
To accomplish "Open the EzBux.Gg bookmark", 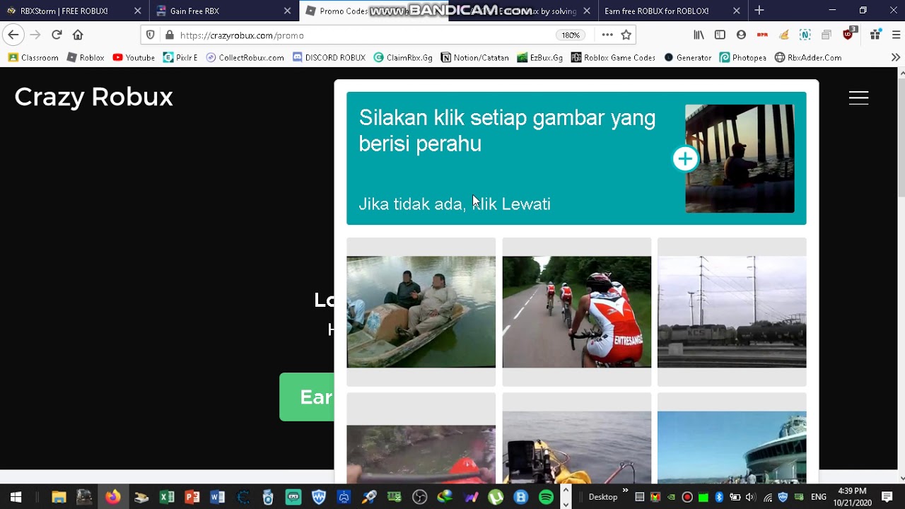I will (540, 57).
